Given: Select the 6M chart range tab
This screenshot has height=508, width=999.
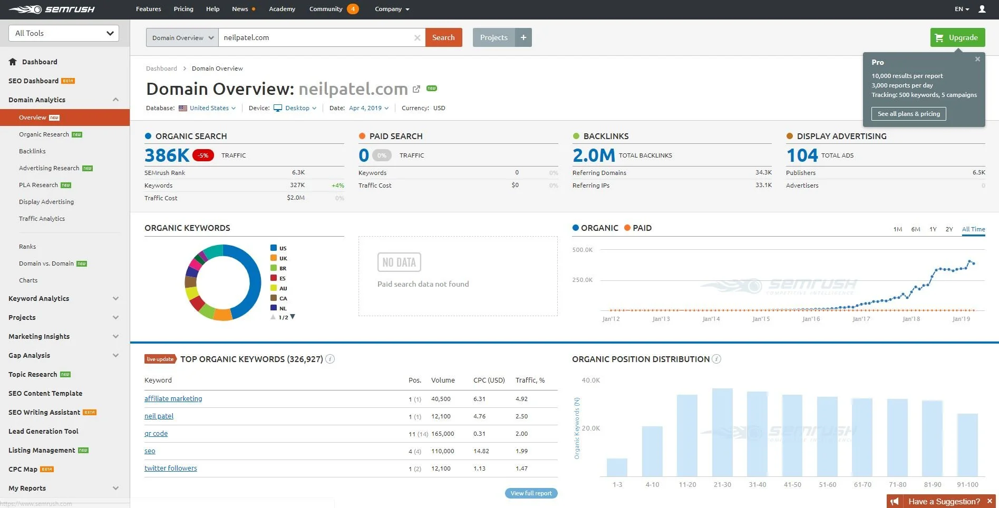Looking at the screenshot, I should pos(916,229).
